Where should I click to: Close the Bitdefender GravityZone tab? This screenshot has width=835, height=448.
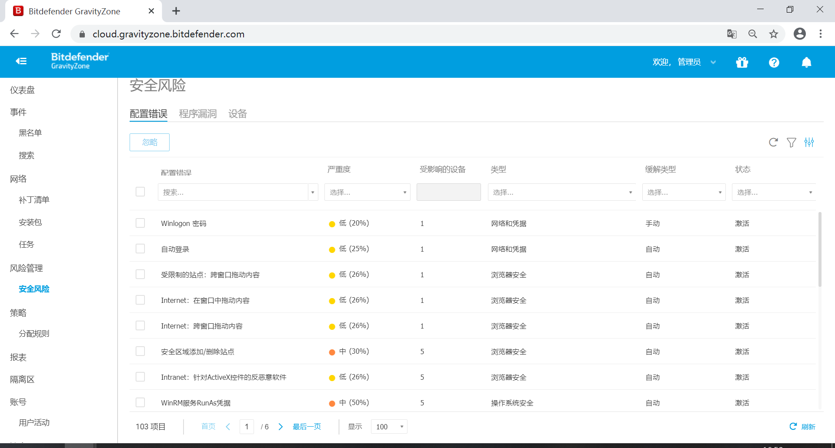point(151,11)
